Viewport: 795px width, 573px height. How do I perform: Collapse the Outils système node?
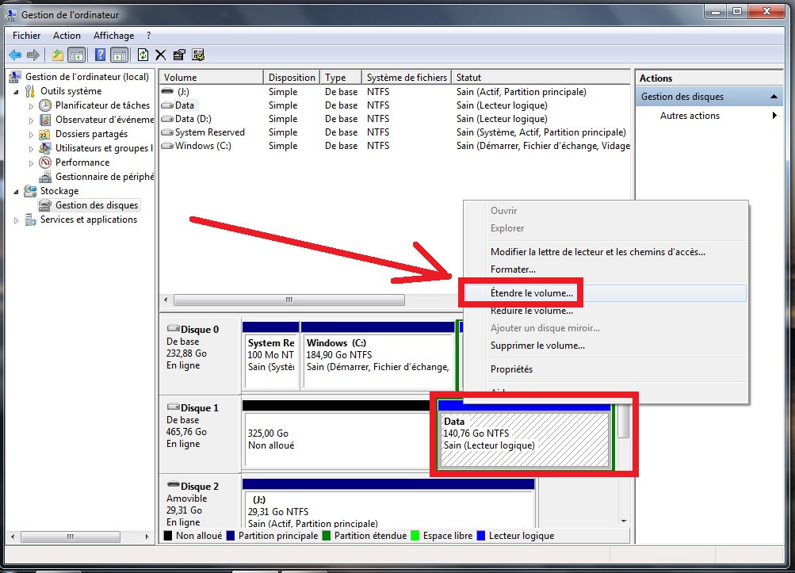[16, 92]
